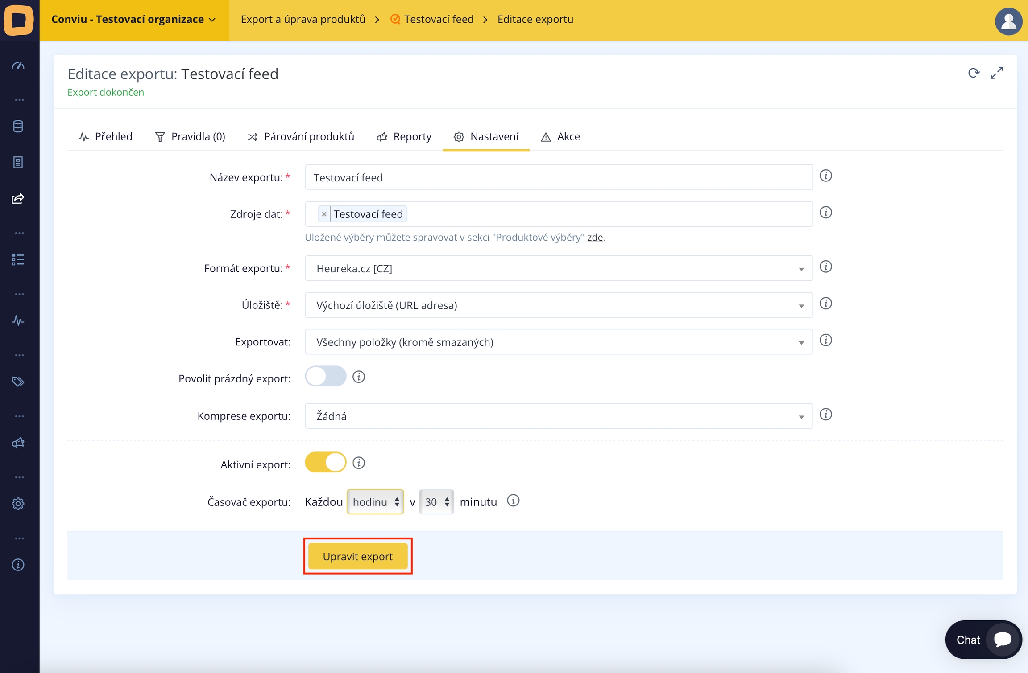
Task: Open the tags icon in sidebar
Action: coord(18,382)
